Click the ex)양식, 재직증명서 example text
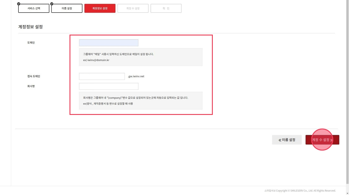 pyautogui.click(x=108, y=104)
